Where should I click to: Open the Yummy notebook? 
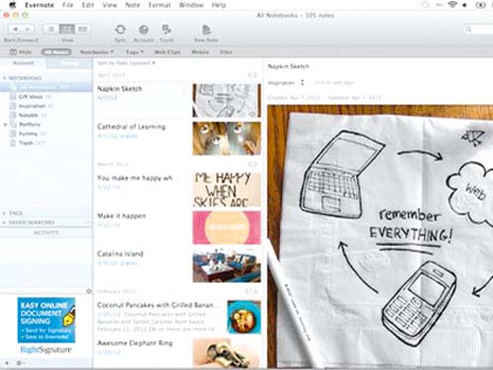point(28,134)
